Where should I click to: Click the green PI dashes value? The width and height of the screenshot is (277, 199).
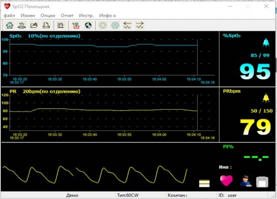(x=256, y=158)
